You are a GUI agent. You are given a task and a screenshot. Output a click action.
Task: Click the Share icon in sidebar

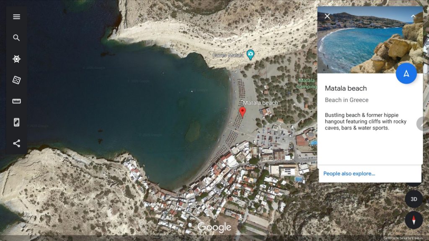16,144
